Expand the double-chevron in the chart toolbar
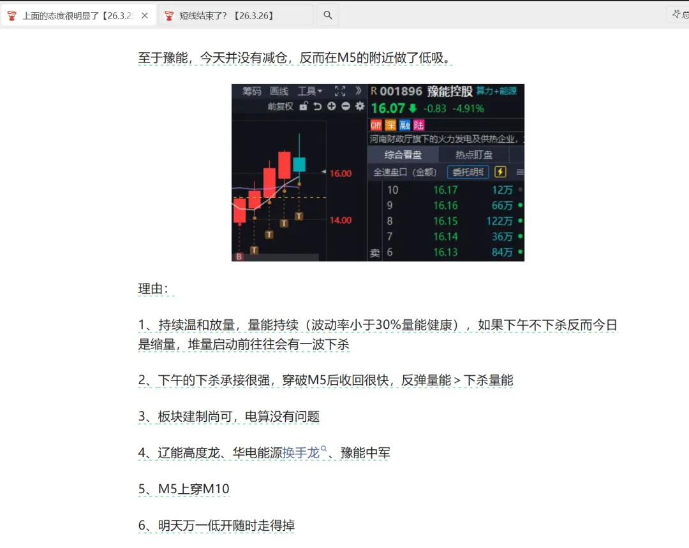Viewport: 689px width, 548px height. (358, 91)
